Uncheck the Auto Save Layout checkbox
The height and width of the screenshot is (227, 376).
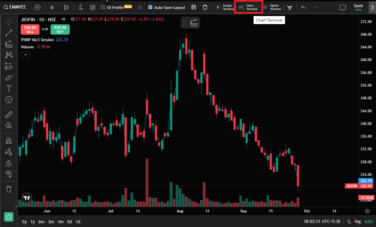coord(150,7)
